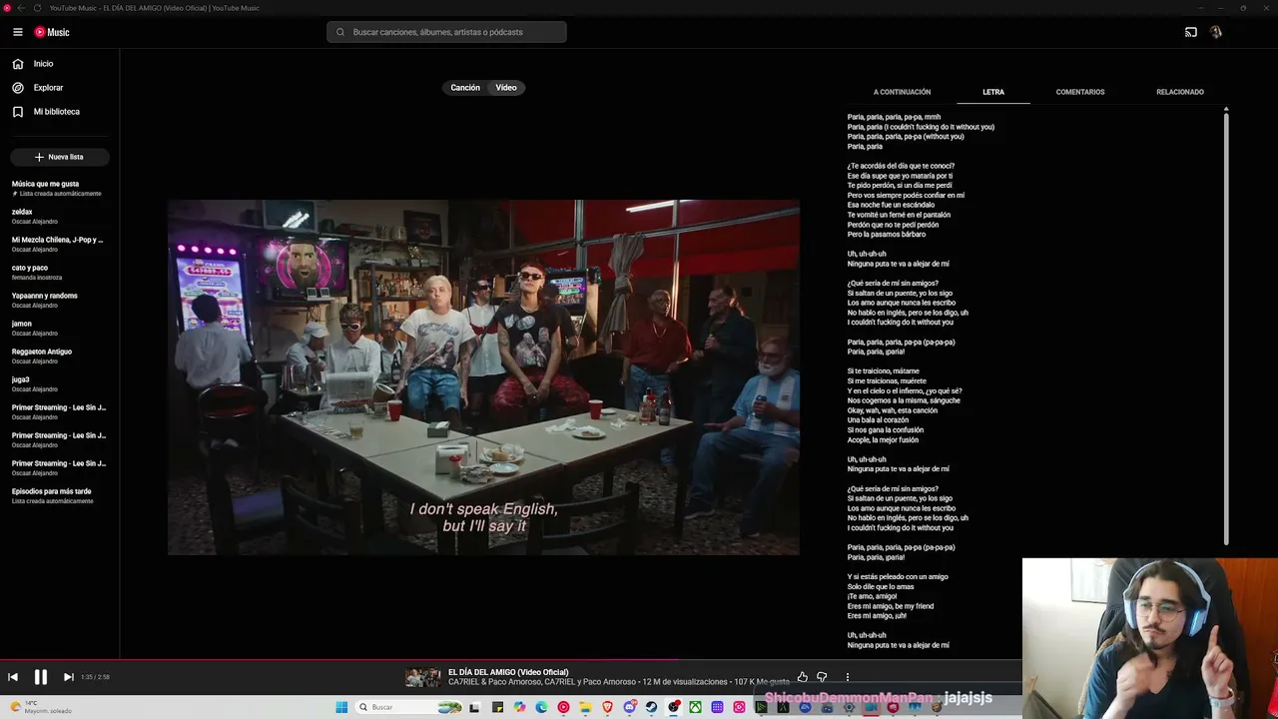This screenshot has width=1278, height=719.
Task: Click the 1:35 / 2:58 time display
Action: click(96, 677)
